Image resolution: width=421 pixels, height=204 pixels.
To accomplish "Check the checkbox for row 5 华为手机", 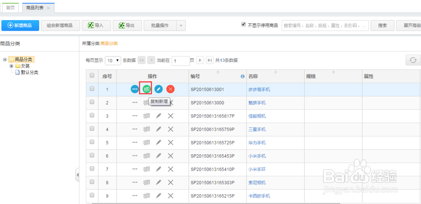I will [92, 142].
